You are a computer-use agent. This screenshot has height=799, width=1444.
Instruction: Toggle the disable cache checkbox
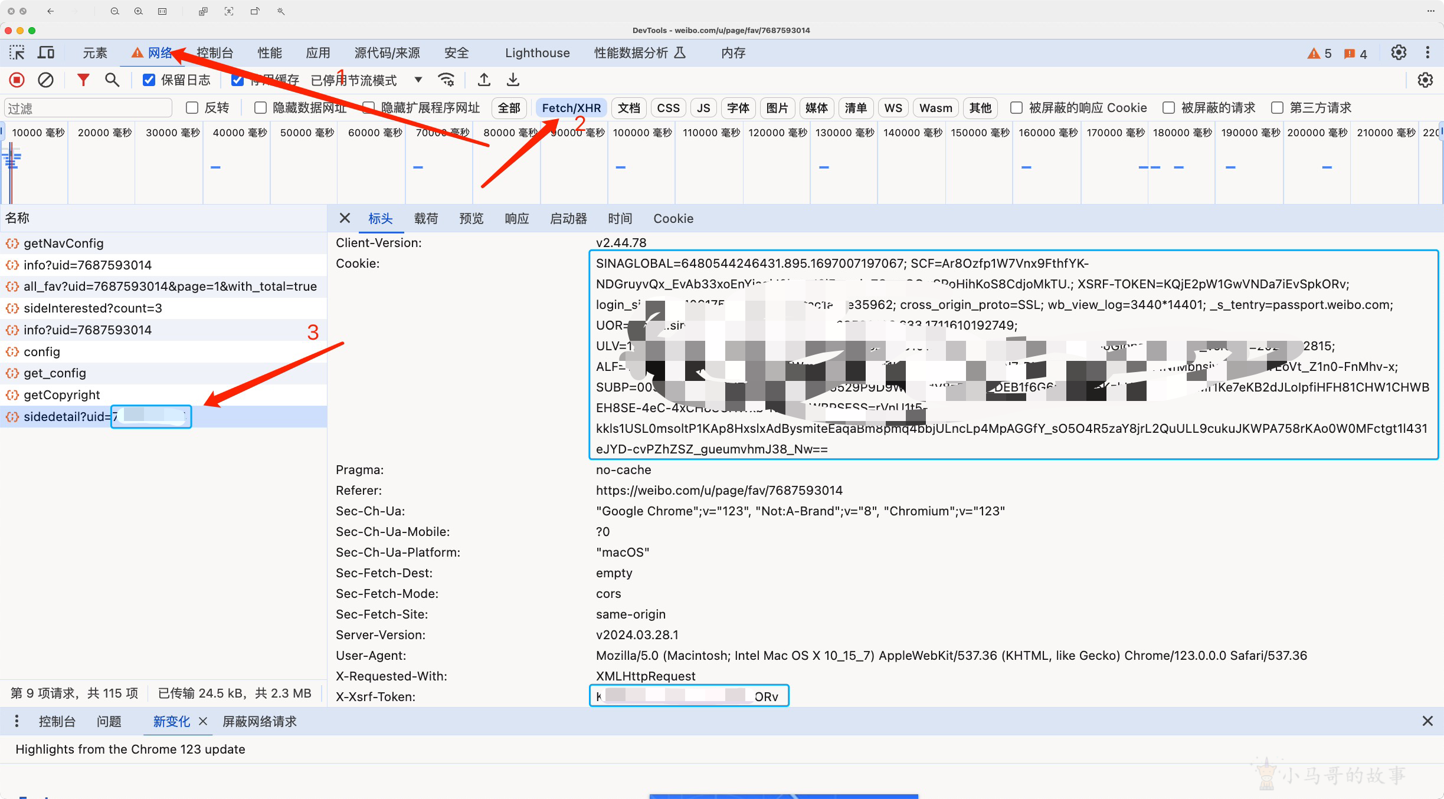pos(237,80)
